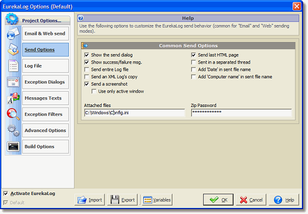Image resolution: width=308 pixels, height=214 pixels.
Task: Click the Messages Texts flags icon
Action: [13, 98]
